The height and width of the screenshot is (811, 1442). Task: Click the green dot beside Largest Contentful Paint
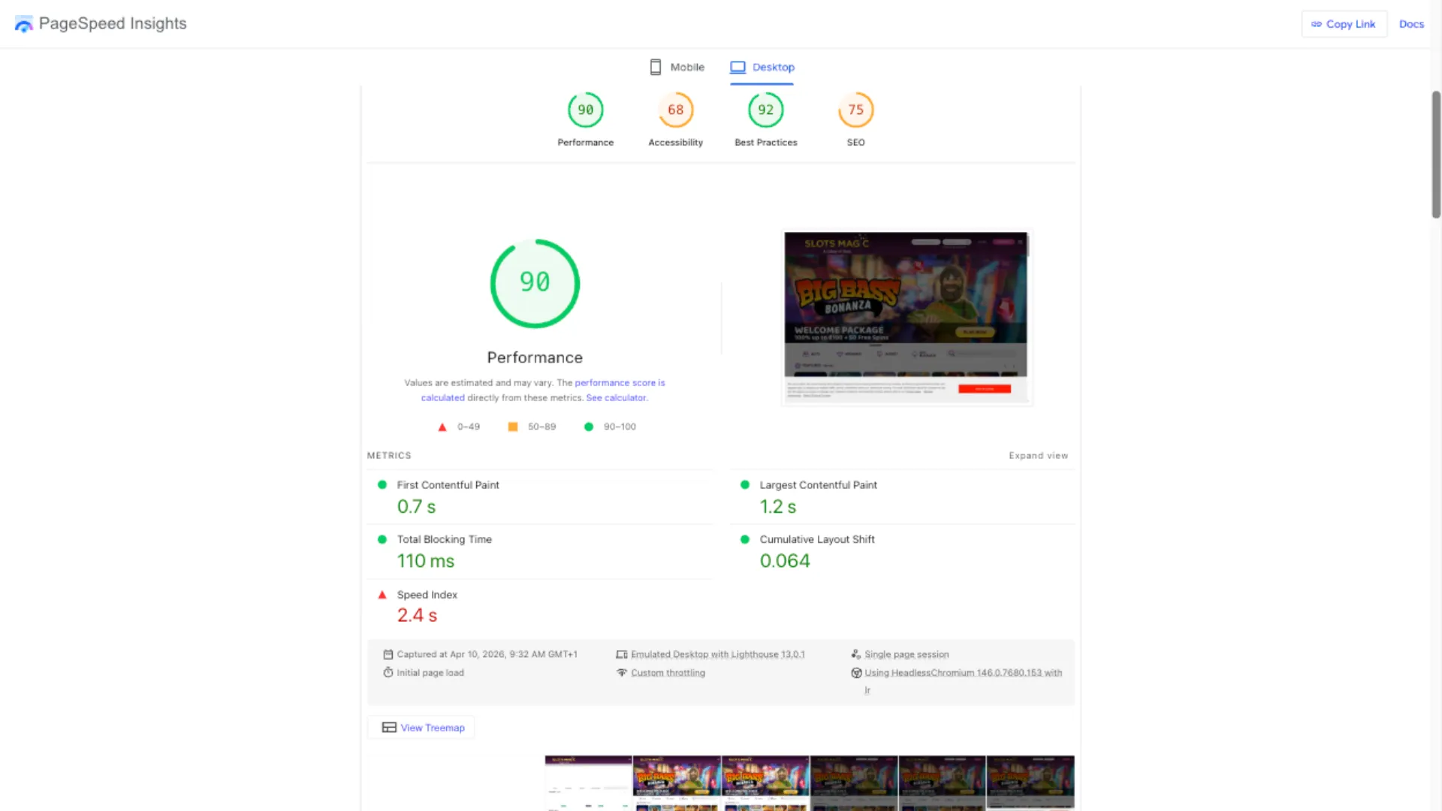coord(745,485)
